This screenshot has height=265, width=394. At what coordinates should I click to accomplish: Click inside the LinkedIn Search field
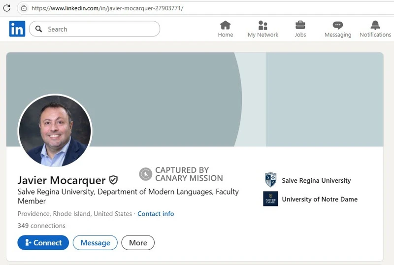click(x=98, y=29)
